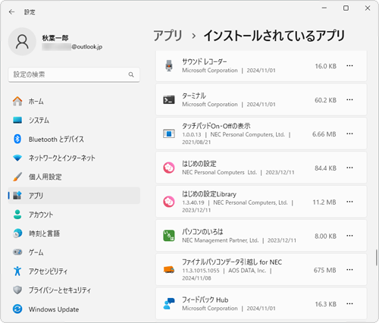
Task: Click the アカウント person icon
Action: (x=17, y=215)
